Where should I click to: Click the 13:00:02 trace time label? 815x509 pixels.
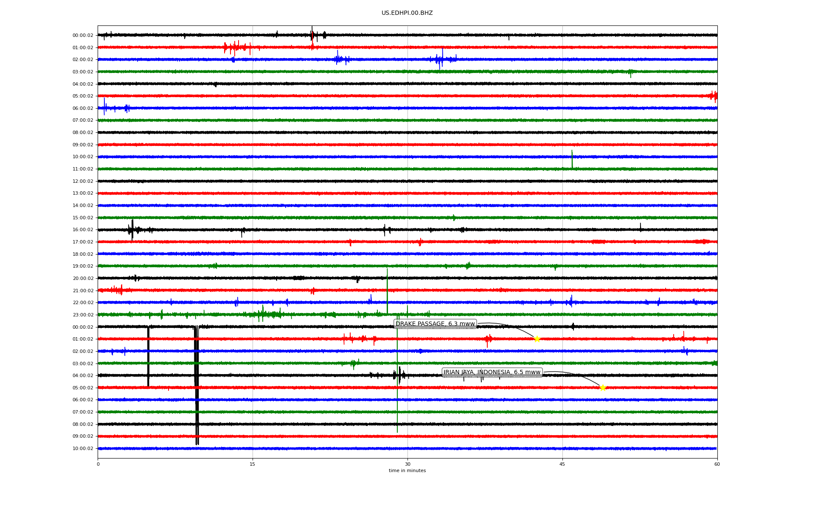point(83,193)
